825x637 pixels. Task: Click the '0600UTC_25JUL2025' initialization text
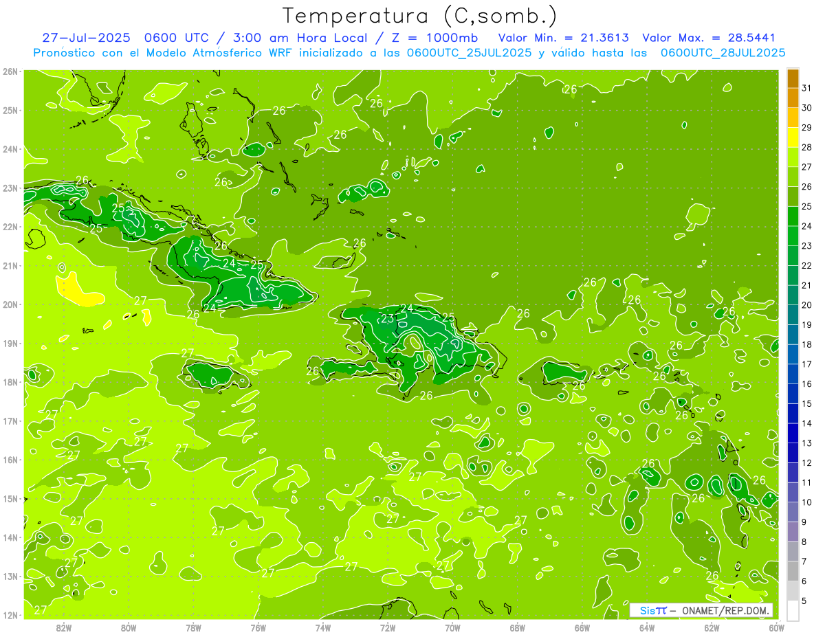(x=469, y=52)
